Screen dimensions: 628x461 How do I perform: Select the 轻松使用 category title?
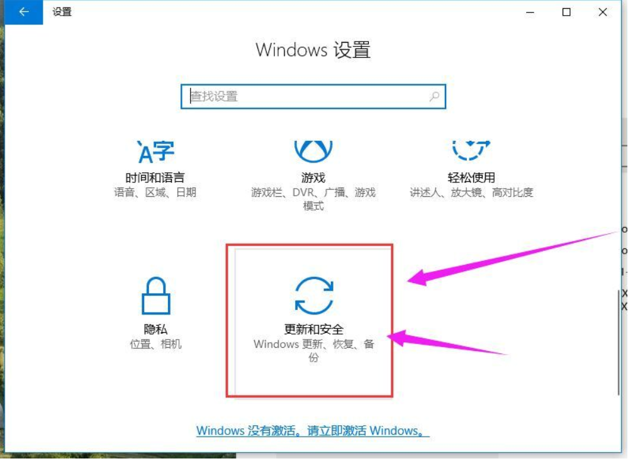pos(471,177)
